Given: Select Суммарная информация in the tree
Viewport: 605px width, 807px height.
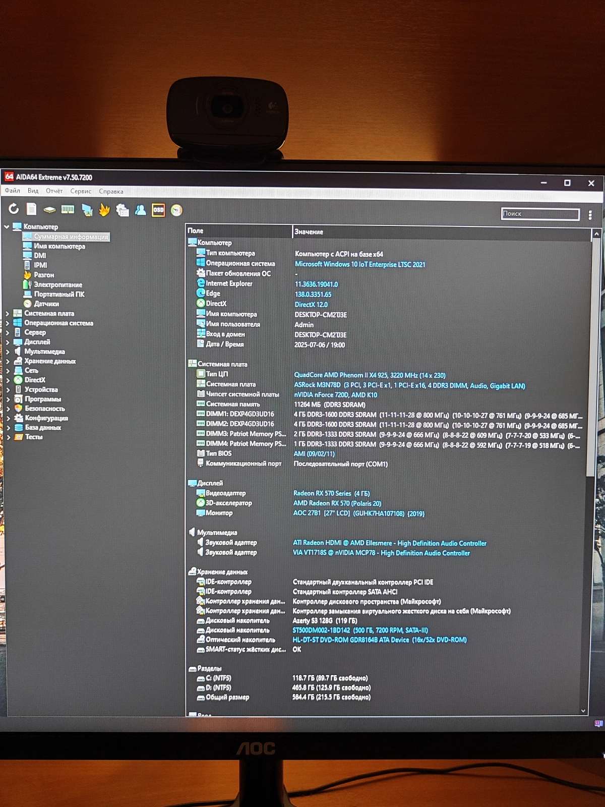Looking at the screenshot, I should click(71, 237).
